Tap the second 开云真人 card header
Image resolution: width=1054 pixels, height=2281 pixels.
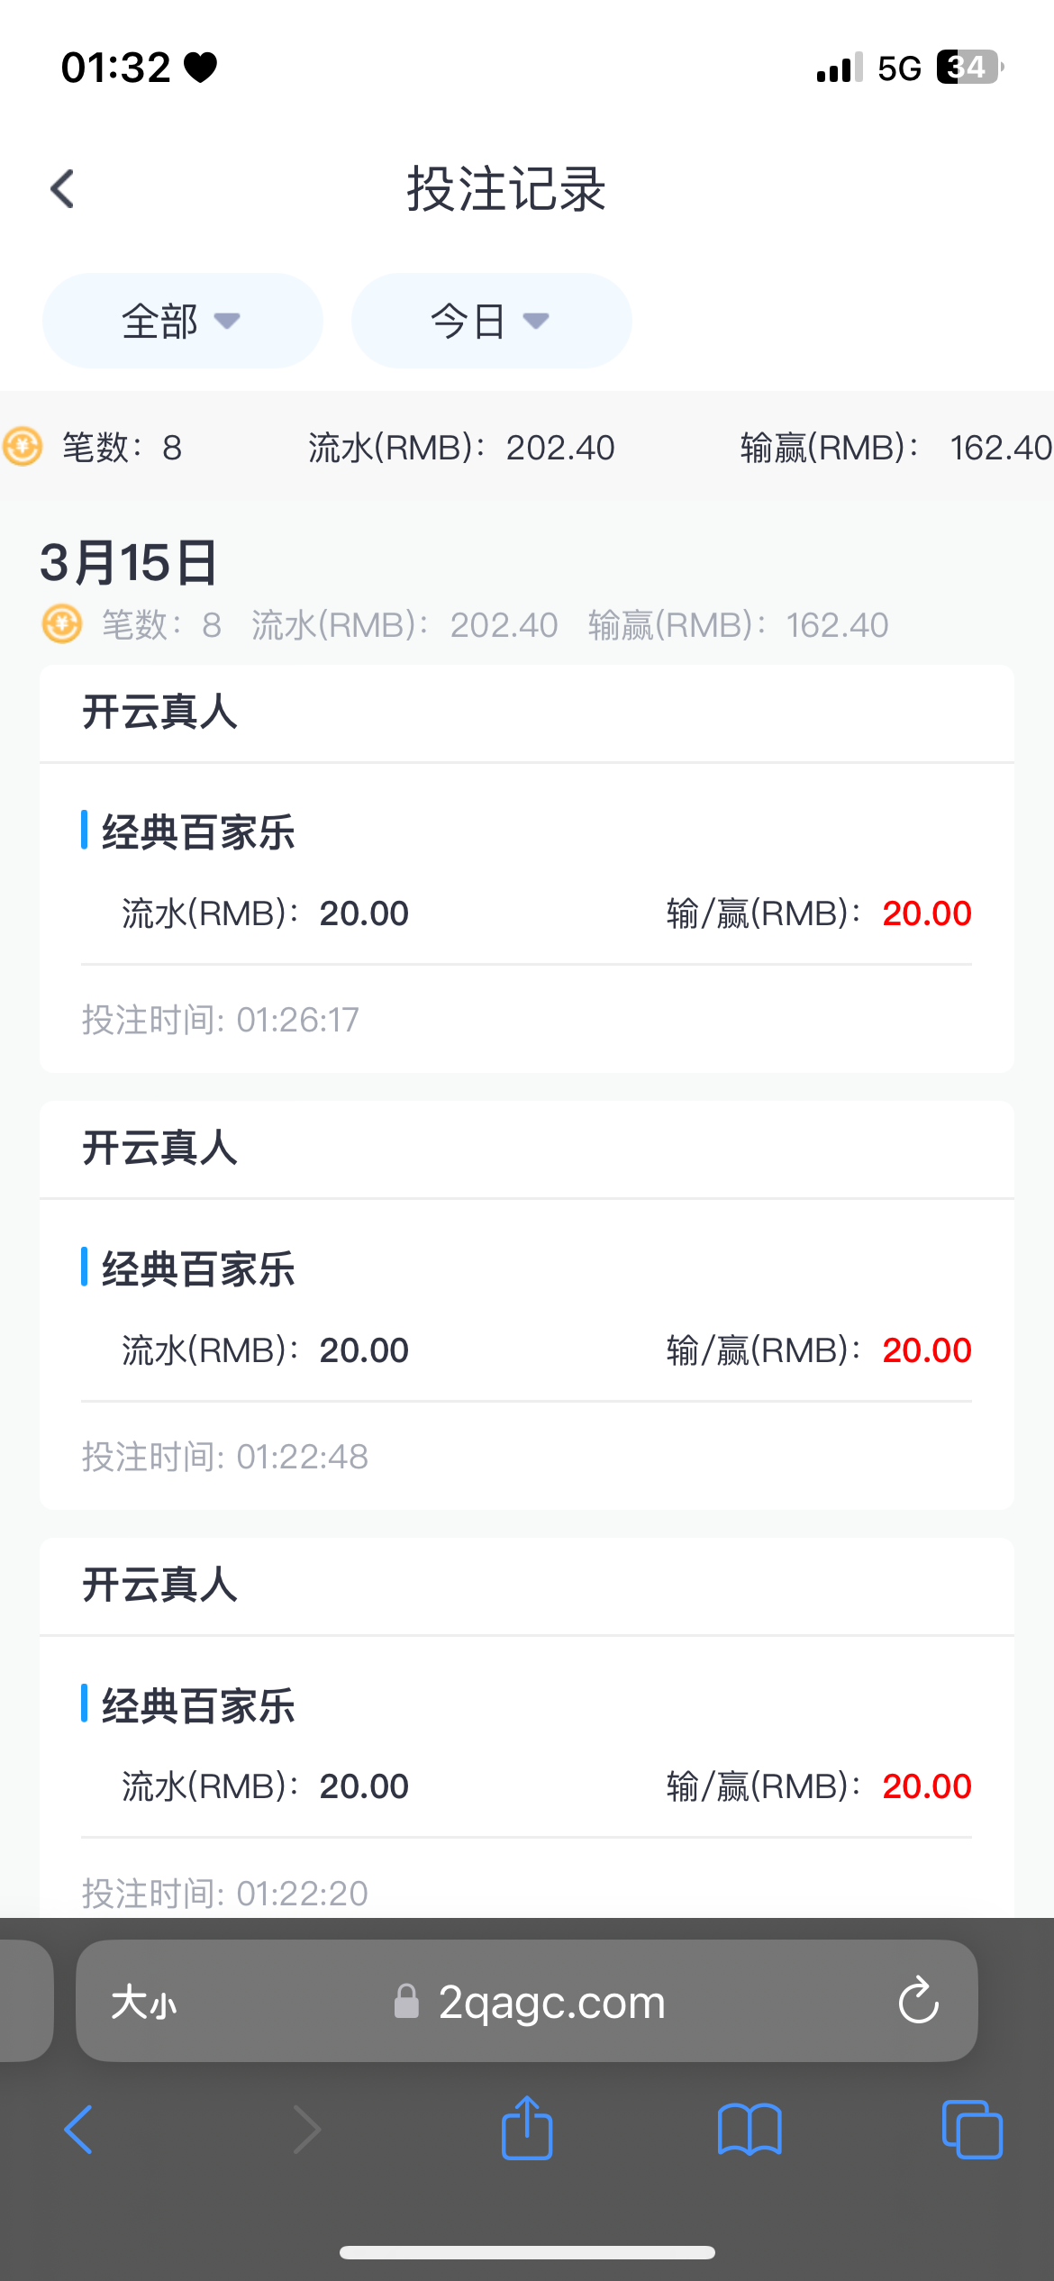(526, 1149)
